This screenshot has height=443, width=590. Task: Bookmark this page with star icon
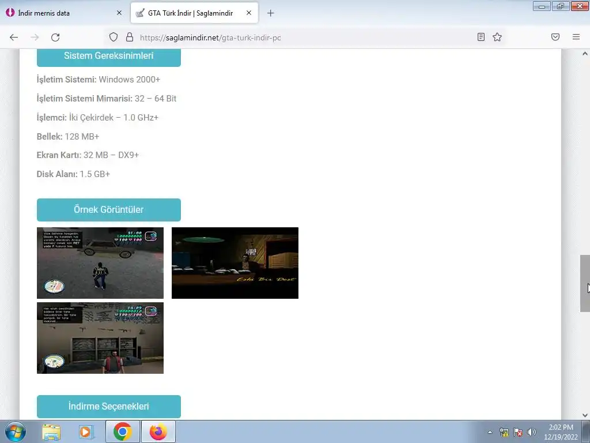click(x=497, y=37)
